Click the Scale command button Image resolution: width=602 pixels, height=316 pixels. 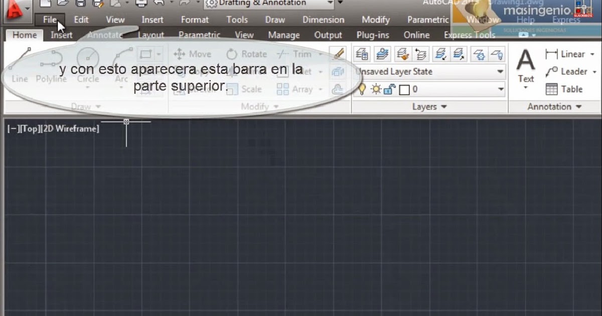tap(251, 89)
